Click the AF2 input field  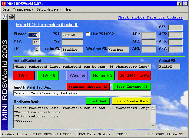(x=149, y=42)
